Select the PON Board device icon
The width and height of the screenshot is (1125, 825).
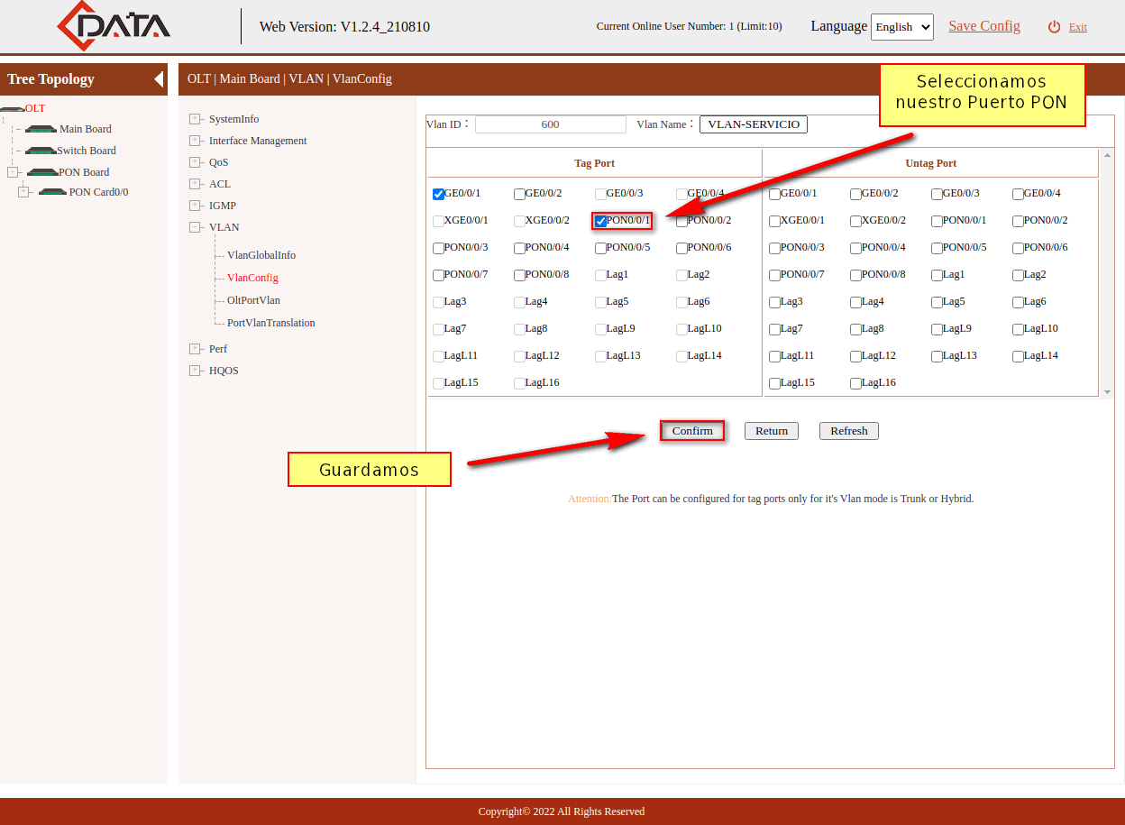pos(42,172)
